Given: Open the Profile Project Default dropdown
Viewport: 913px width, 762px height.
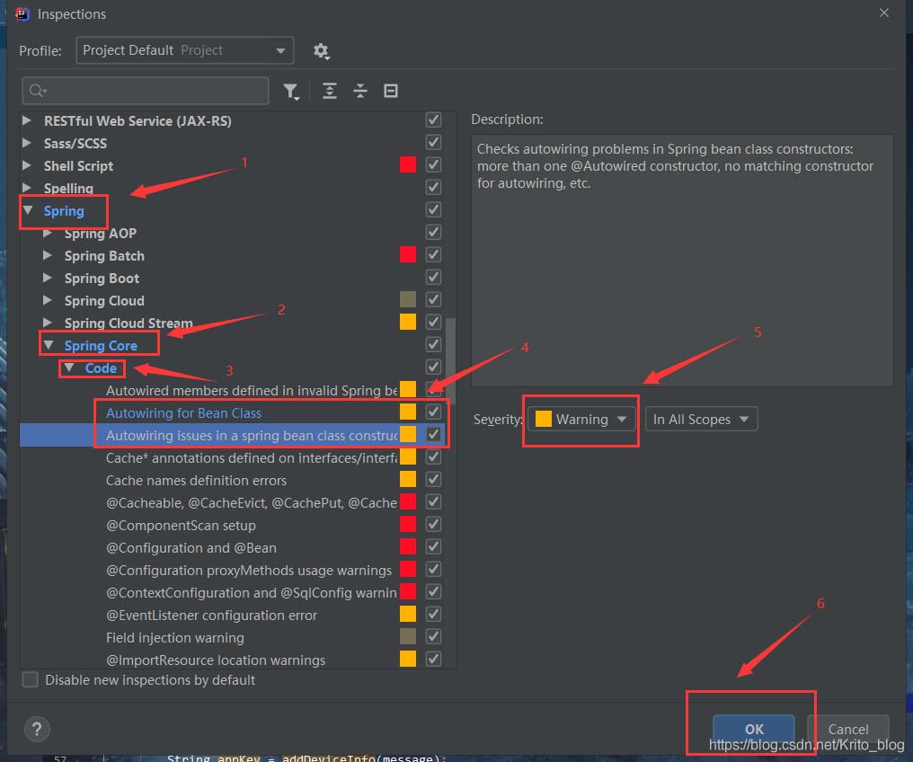Looking at the screenshot, I should coord(184,50).
